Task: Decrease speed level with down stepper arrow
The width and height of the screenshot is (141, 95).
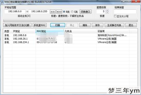Action: tap(107, 12)
